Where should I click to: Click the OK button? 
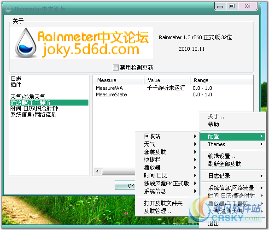125,186
